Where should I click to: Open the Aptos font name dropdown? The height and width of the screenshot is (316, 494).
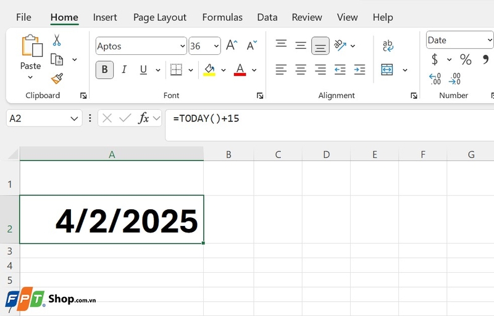point(182,46)
